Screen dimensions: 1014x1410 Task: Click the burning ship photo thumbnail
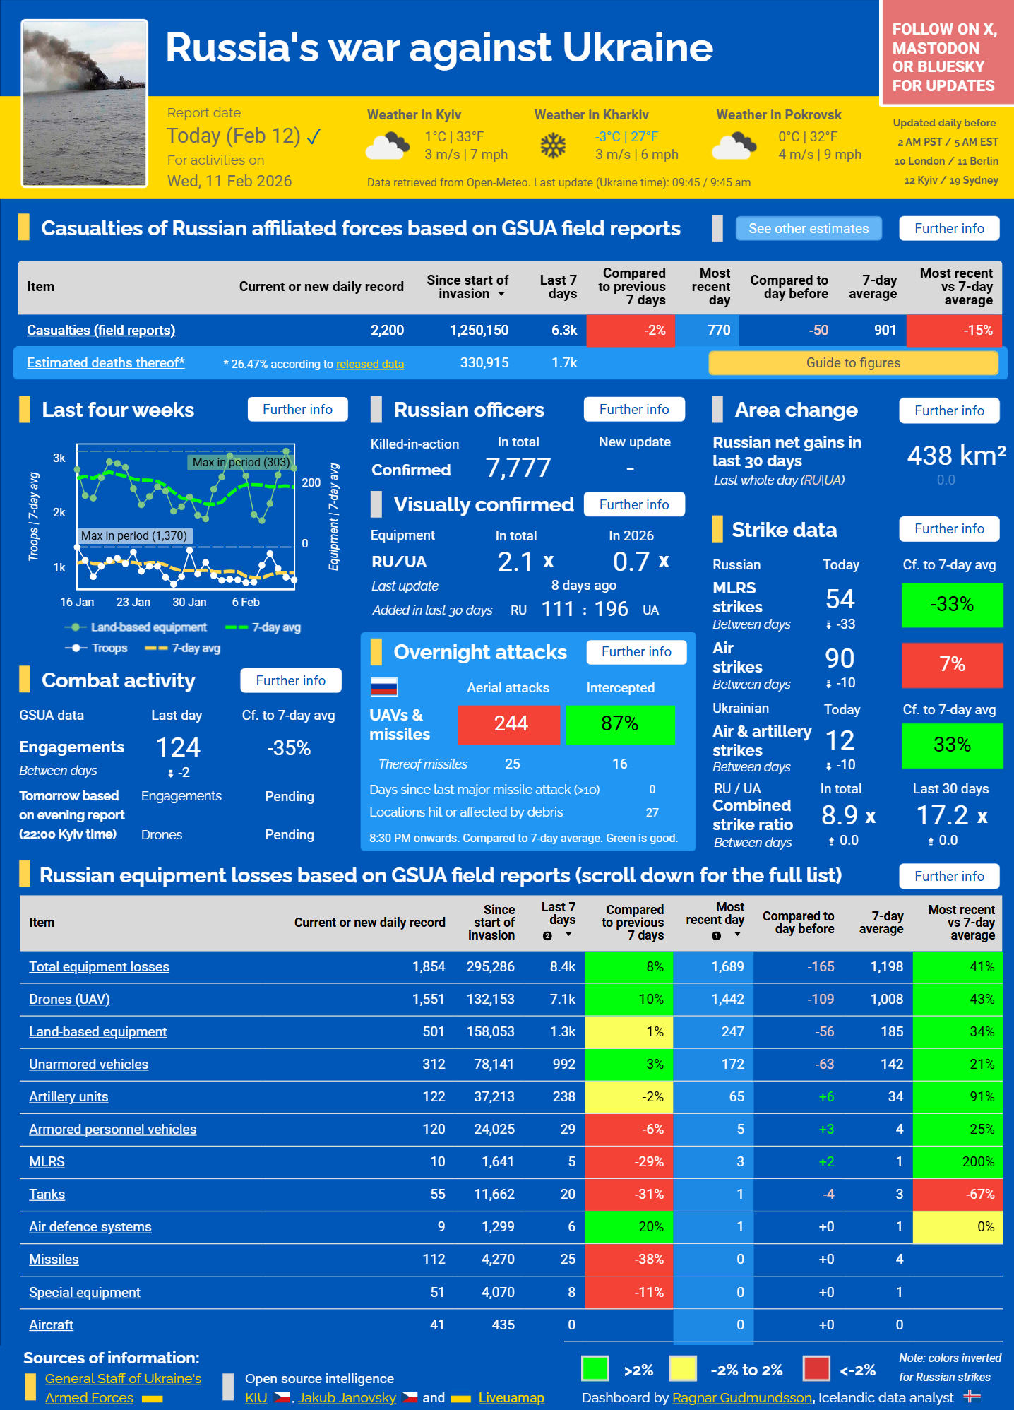[85, 104]
